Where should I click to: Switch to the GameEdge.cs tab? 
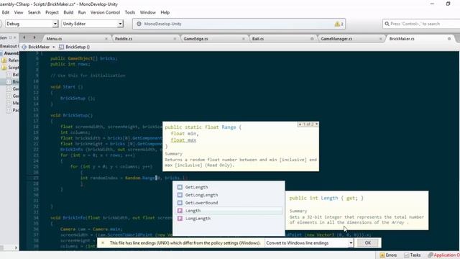195,39
